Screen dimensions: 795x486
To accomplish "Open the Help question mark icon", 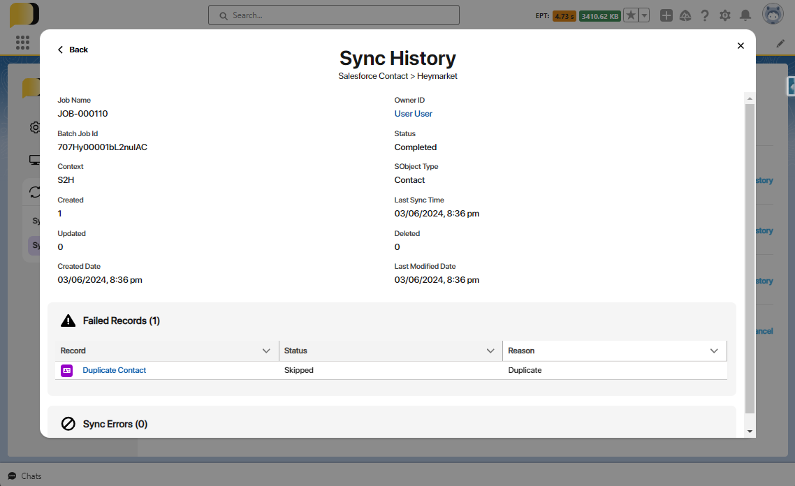I will pos(705,15).
